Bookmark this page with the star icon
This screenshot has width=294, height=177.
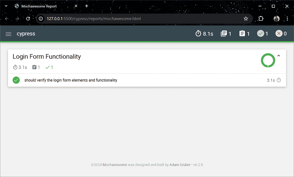pos(246,19)
